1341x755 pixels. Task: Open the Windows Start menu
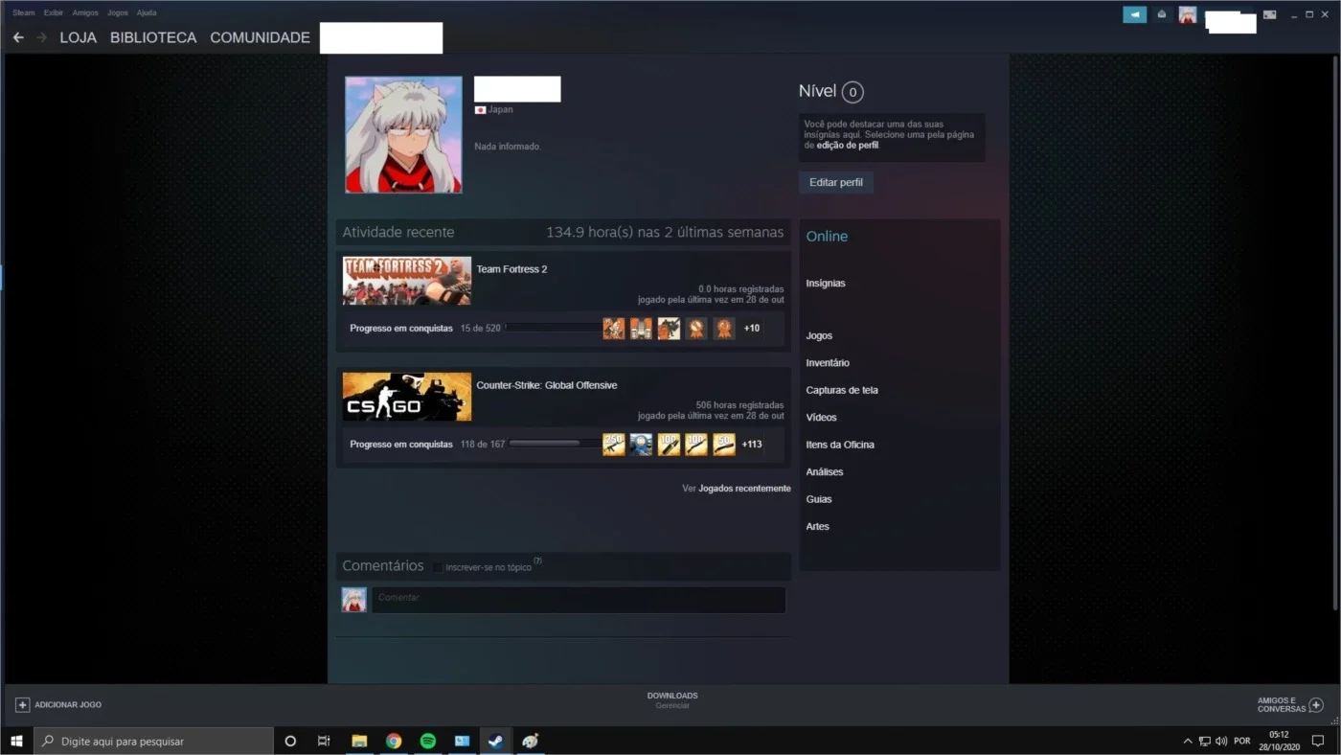(x=16, y=741)
